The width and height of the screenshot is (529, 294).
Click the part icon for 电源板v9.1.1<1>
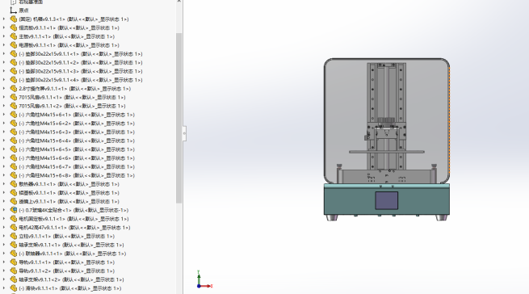14,45
